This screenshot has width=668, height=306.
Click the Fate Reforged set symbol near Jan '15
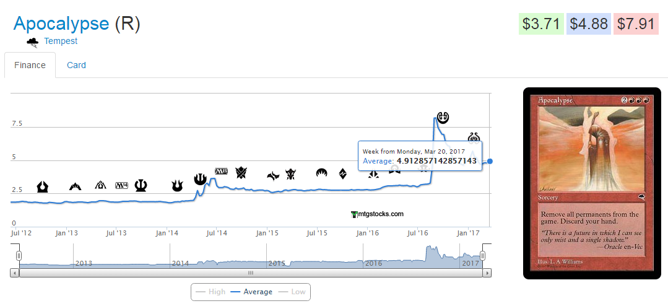pyautogui.click(x=273, y=175)
